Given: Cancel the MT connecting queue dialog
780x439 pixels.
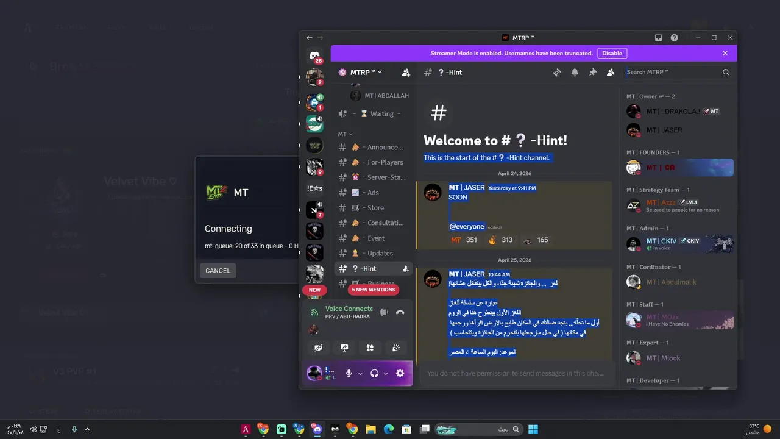Looking at the screenshot, I should point(218,271).
